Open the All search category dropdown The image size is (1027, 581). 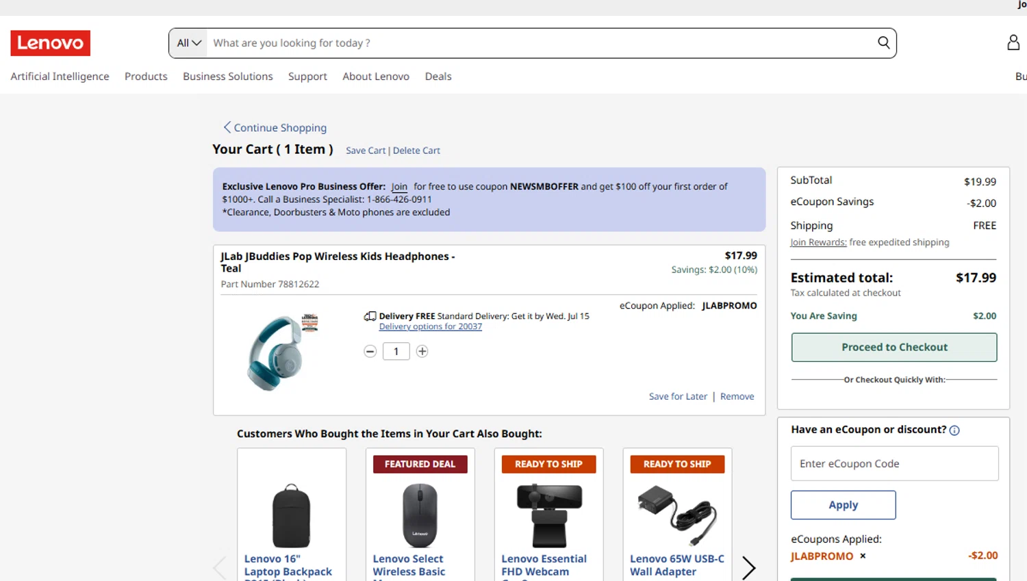189,42
